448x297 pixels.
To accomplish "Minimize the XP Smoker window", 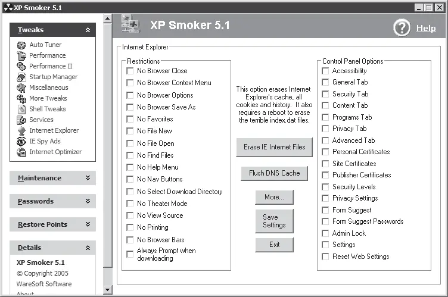I will [419, 7].
